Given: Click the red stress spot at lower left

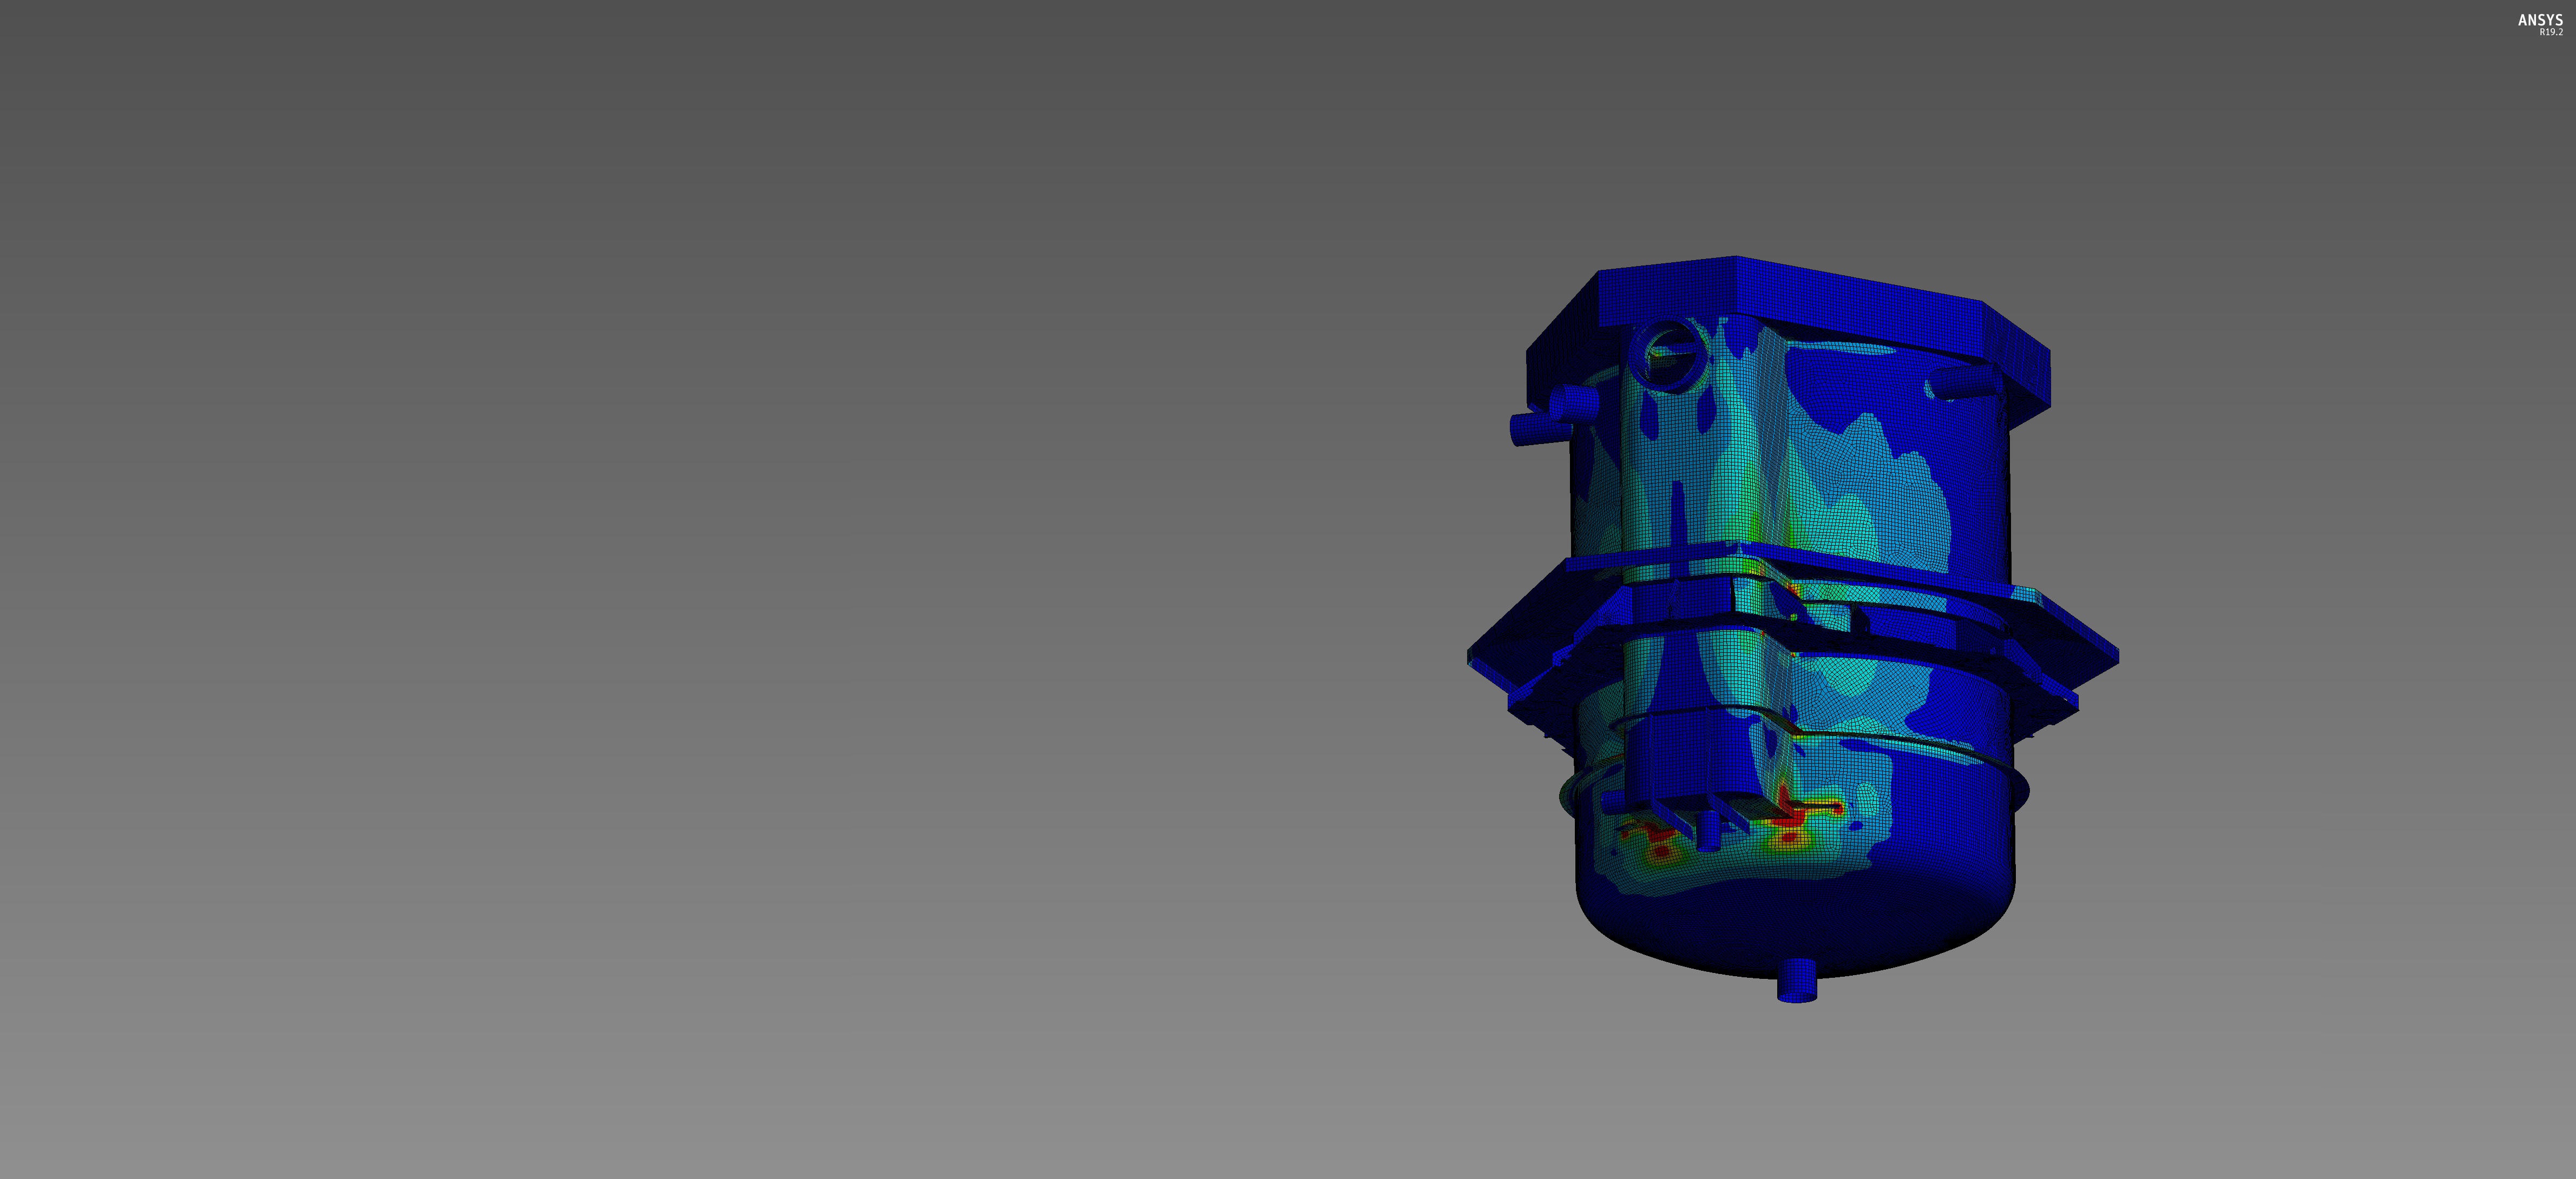Looking at the screenshot, I should tap(1661, 851).
